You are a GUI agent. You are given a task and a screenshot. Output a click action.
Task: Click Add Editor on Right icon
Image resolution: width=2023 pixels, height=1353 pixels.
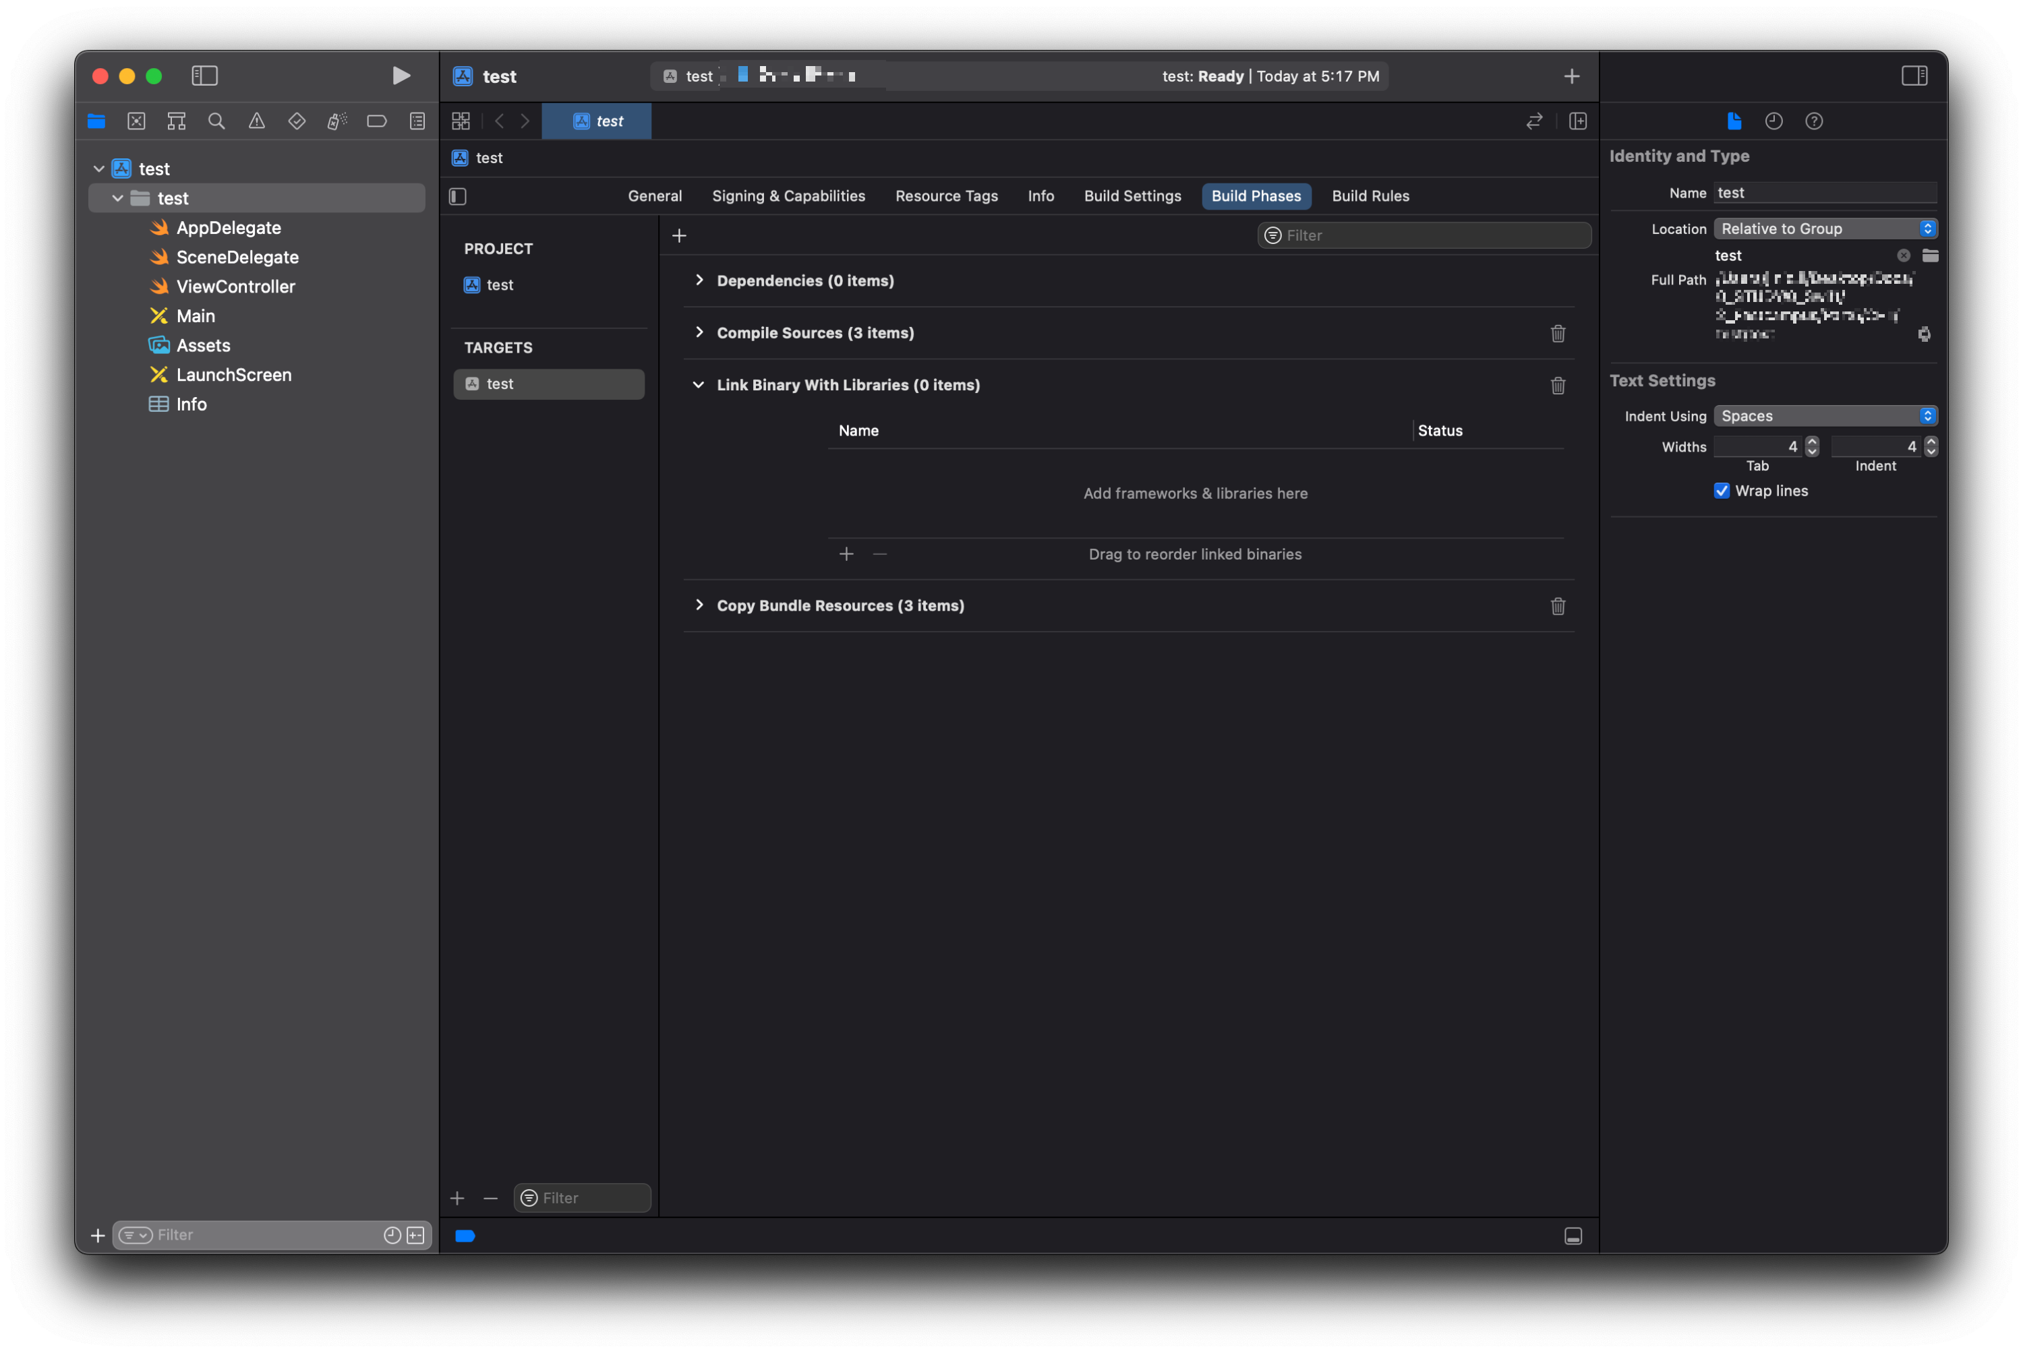click(1578, 121)
